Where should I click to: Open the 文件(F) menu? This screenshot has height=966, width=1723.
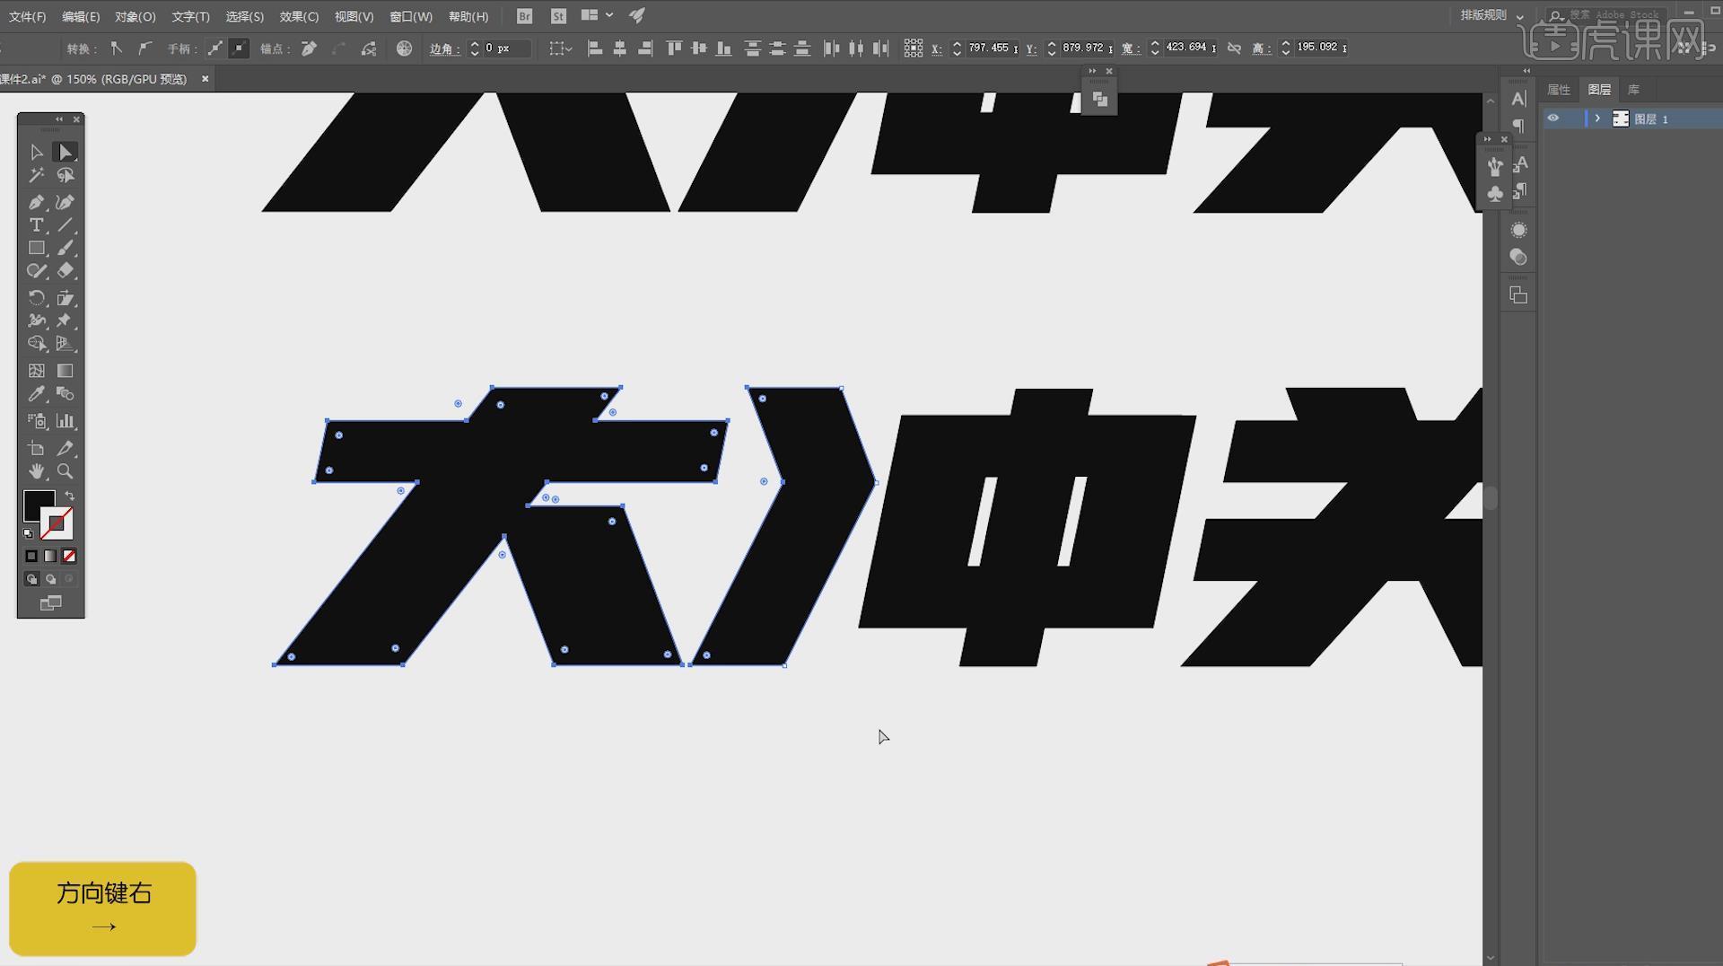[27, 16]
